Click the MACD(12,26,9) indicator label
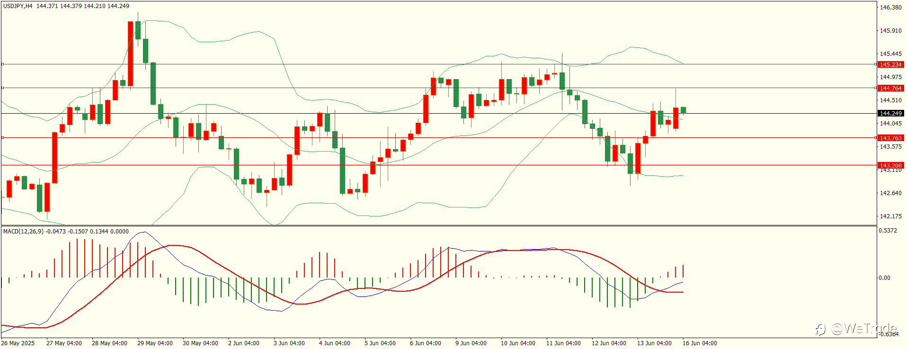The height and width of the screenshot is (349, 907). tap(23, 231)
